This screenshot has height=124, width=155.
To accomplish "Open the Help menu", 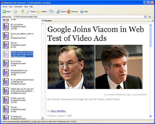I will click(31, 7).
